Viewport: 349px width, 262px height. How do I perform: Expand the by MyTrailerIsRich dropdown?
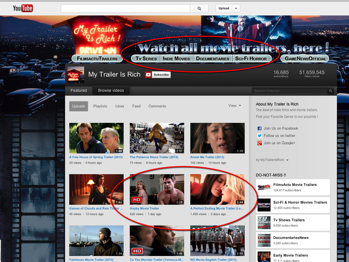click(272, 160)
